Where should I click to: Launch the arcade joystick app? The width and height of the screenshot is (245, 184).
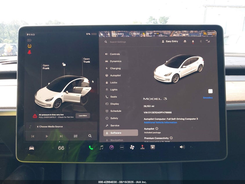pos(142,147)
